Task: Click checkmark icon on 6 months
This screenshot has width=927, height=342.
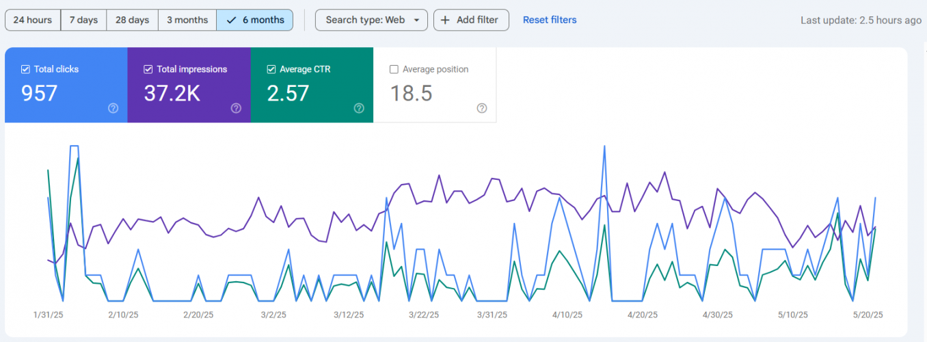Action: coord(231,20)
